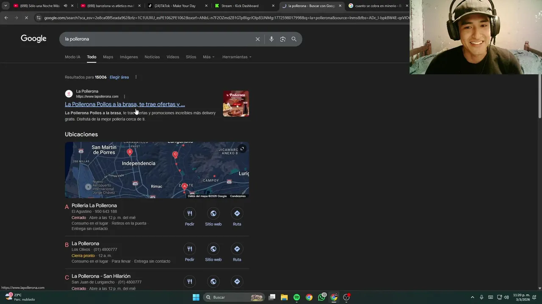
Task: Open the tab search dropdown arrow
Action: (x=6, y=6)
